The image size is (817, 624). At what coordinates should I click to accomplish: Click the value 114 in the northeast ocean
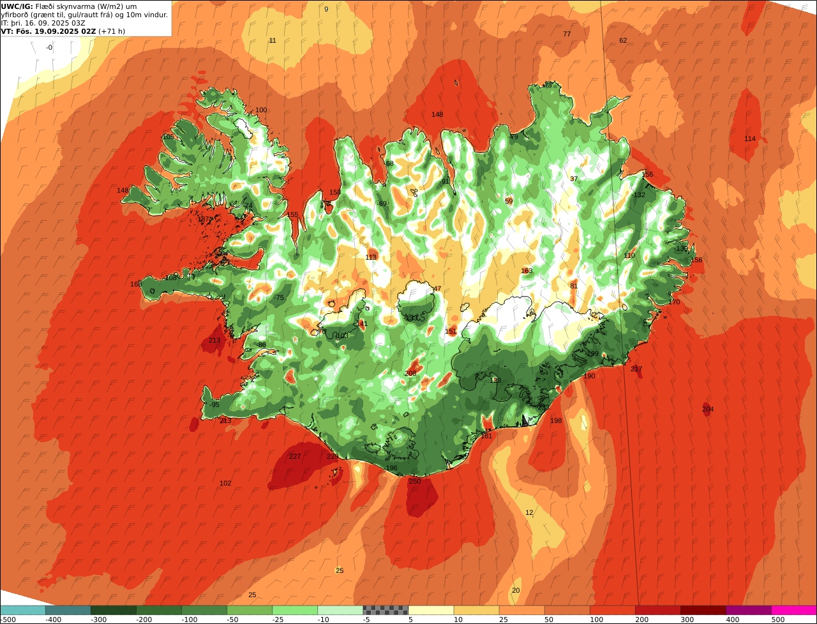pos(750,139)
